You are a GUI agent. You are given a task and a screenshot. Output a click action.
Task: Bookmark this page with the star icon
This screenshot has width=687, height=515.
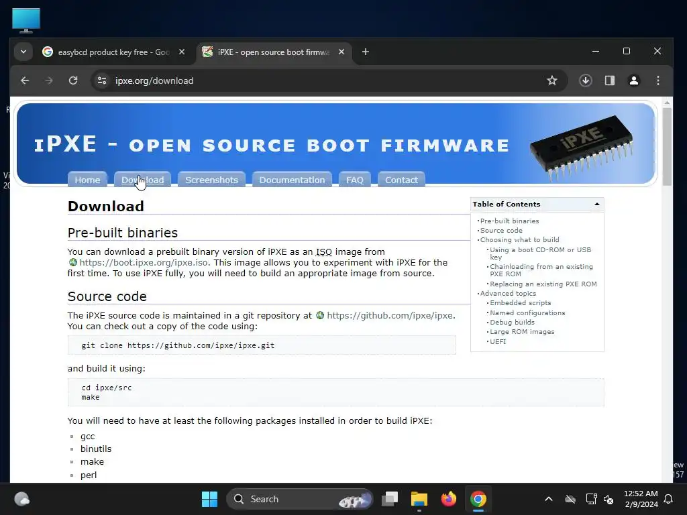click(x=552, y=80)
